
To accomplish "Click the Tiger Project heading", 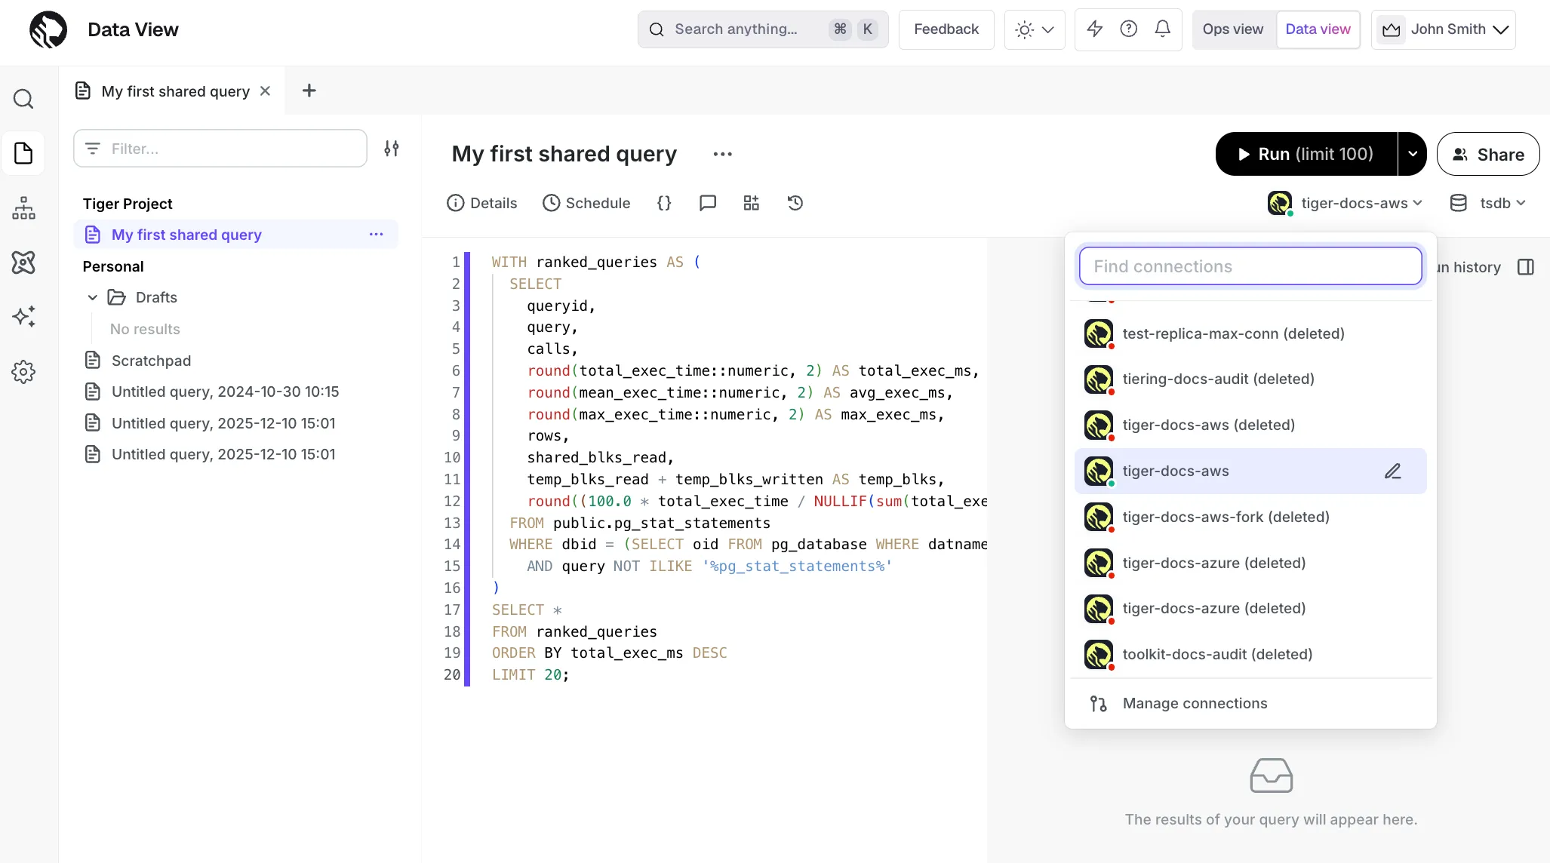I will pyautogui.click(x=128, y=204).
